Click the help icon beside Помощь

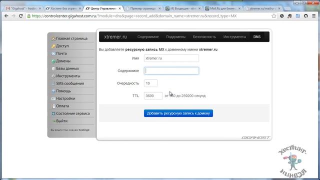click(x=53, y=91)
